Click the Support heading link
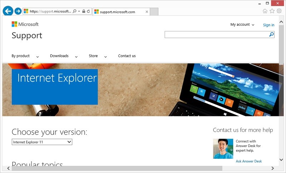 coord(27,35)
